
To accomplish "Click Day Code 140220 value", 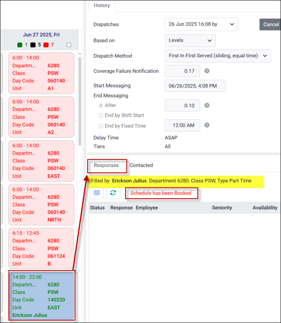I will (x=56, y=300).
